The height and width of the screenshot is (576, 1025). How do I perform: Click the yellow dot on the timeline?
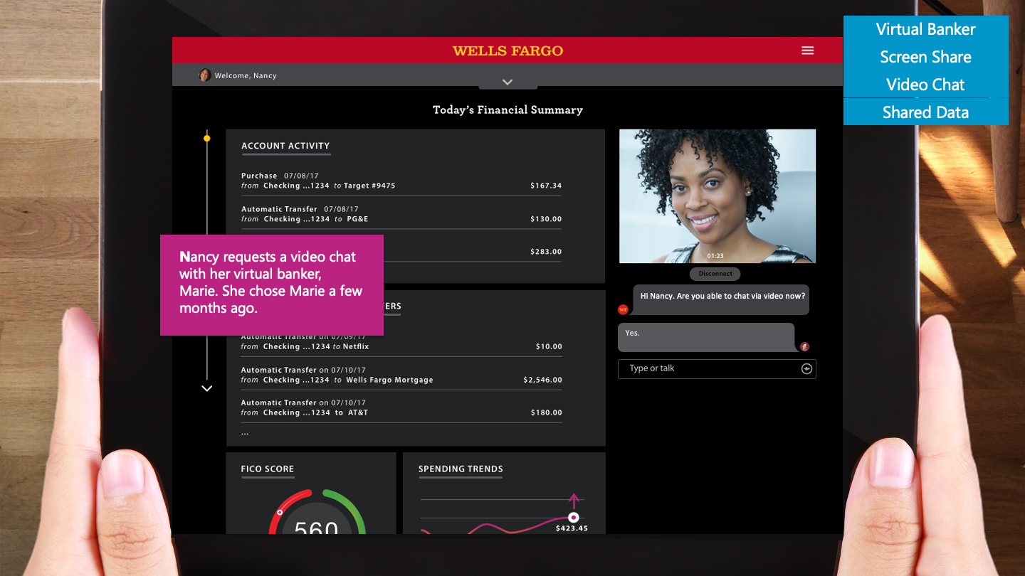coord(207,138)
